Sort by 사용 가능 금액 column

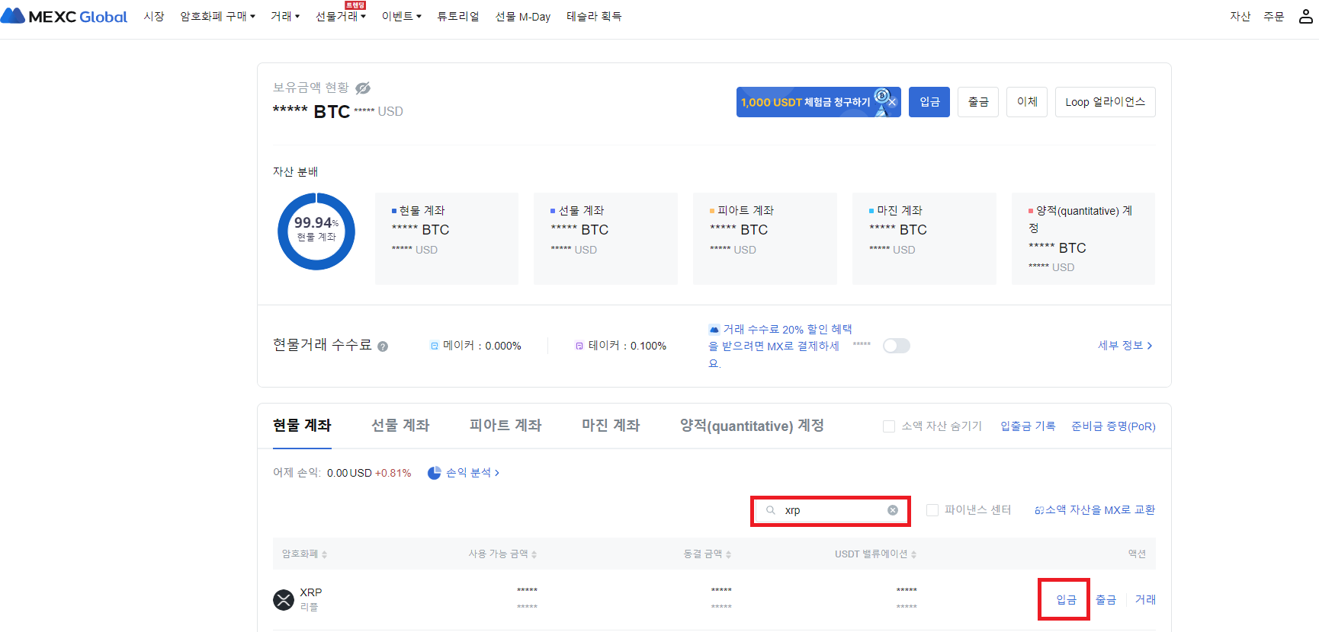pyautogui.click(x=502, y=554)
